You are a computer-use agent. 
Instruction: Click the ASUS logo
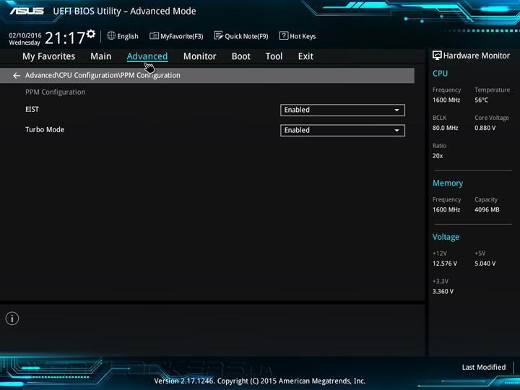pos(27,11)
